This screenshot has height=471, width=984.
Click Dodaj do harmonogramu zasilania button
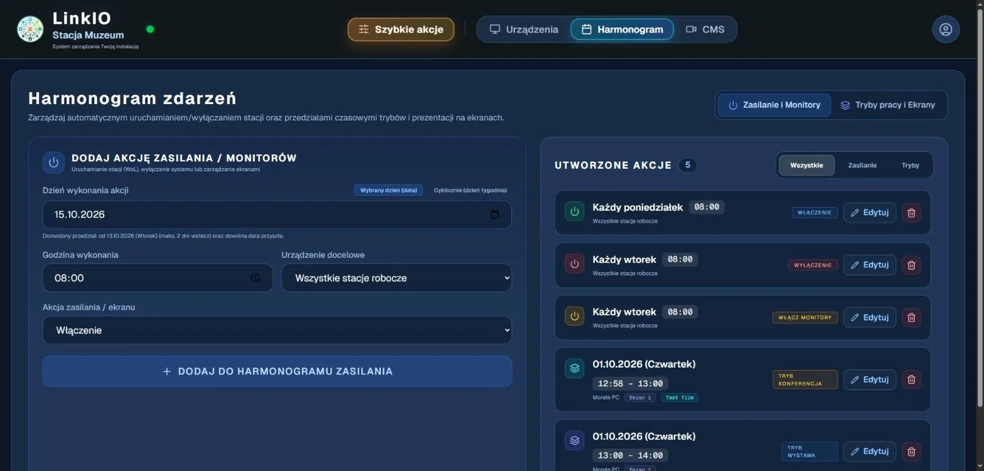[277, 371]
